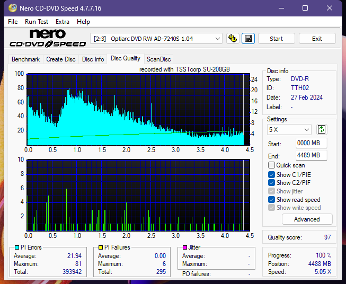Click PI Failures maximum value 6
Viewport: 346px width, 284px height.
pyautogui.click(x=164, y=264)
